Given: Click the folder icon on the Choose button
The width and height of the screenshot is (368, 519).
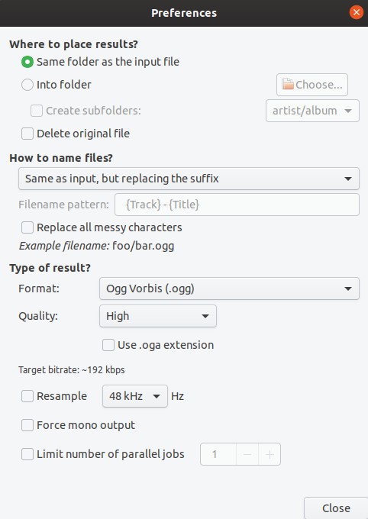Looking at the screenshot, I should 288,84.
